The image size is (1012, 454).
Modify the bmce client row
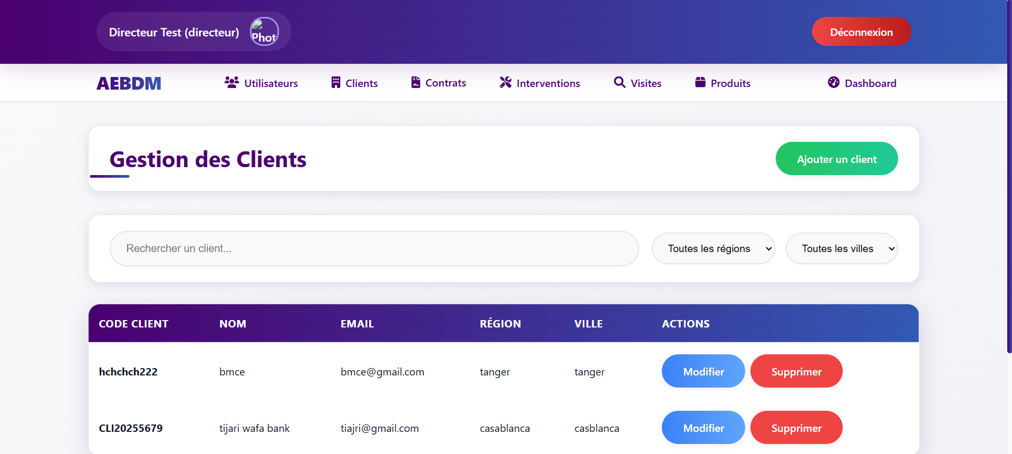pyautogui.click(x=703, y=371)
